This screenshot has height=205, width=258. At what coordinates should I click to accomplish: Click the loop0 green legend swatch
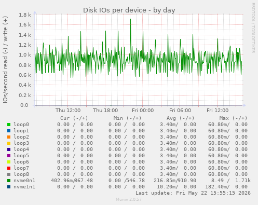[9, 125]
